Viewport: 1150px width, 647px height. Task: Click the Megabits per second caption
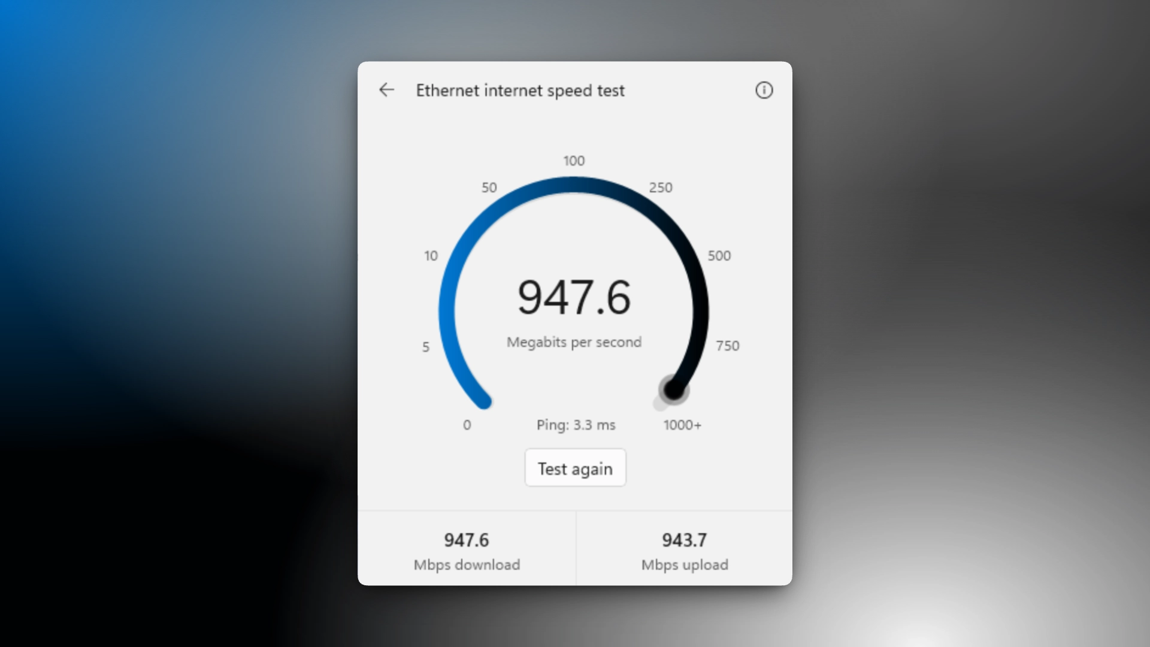coord(574,342)
